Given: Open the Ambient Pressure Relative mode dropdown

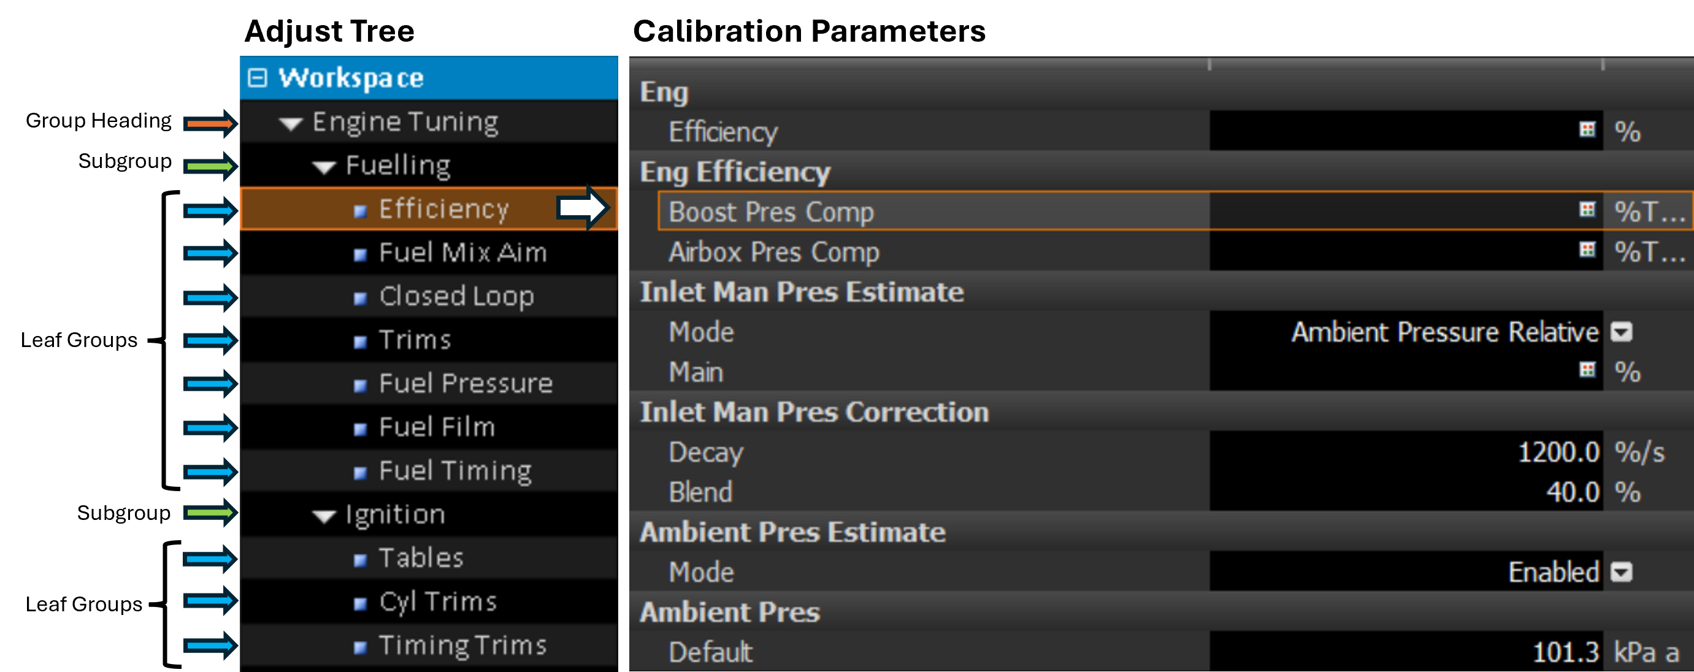Looking at the screenshot, I should tap(1621, 332).
